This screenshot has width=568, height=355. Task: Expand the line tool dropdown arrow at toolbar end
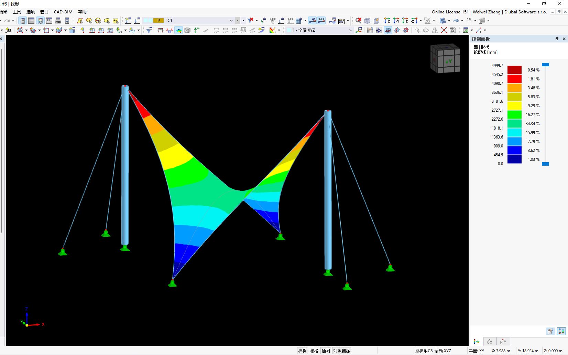(x=485, y=30)
